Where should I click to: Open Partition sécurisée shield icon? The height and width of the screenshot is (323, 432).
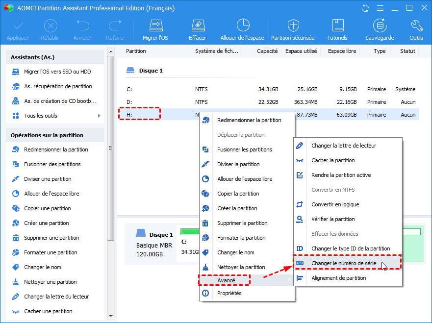click(x=293, y=25)
